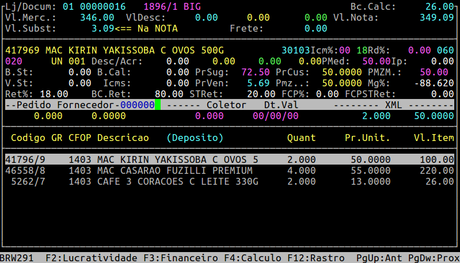Click the Frete value field
460x263 pixels.
click(315, 28)
